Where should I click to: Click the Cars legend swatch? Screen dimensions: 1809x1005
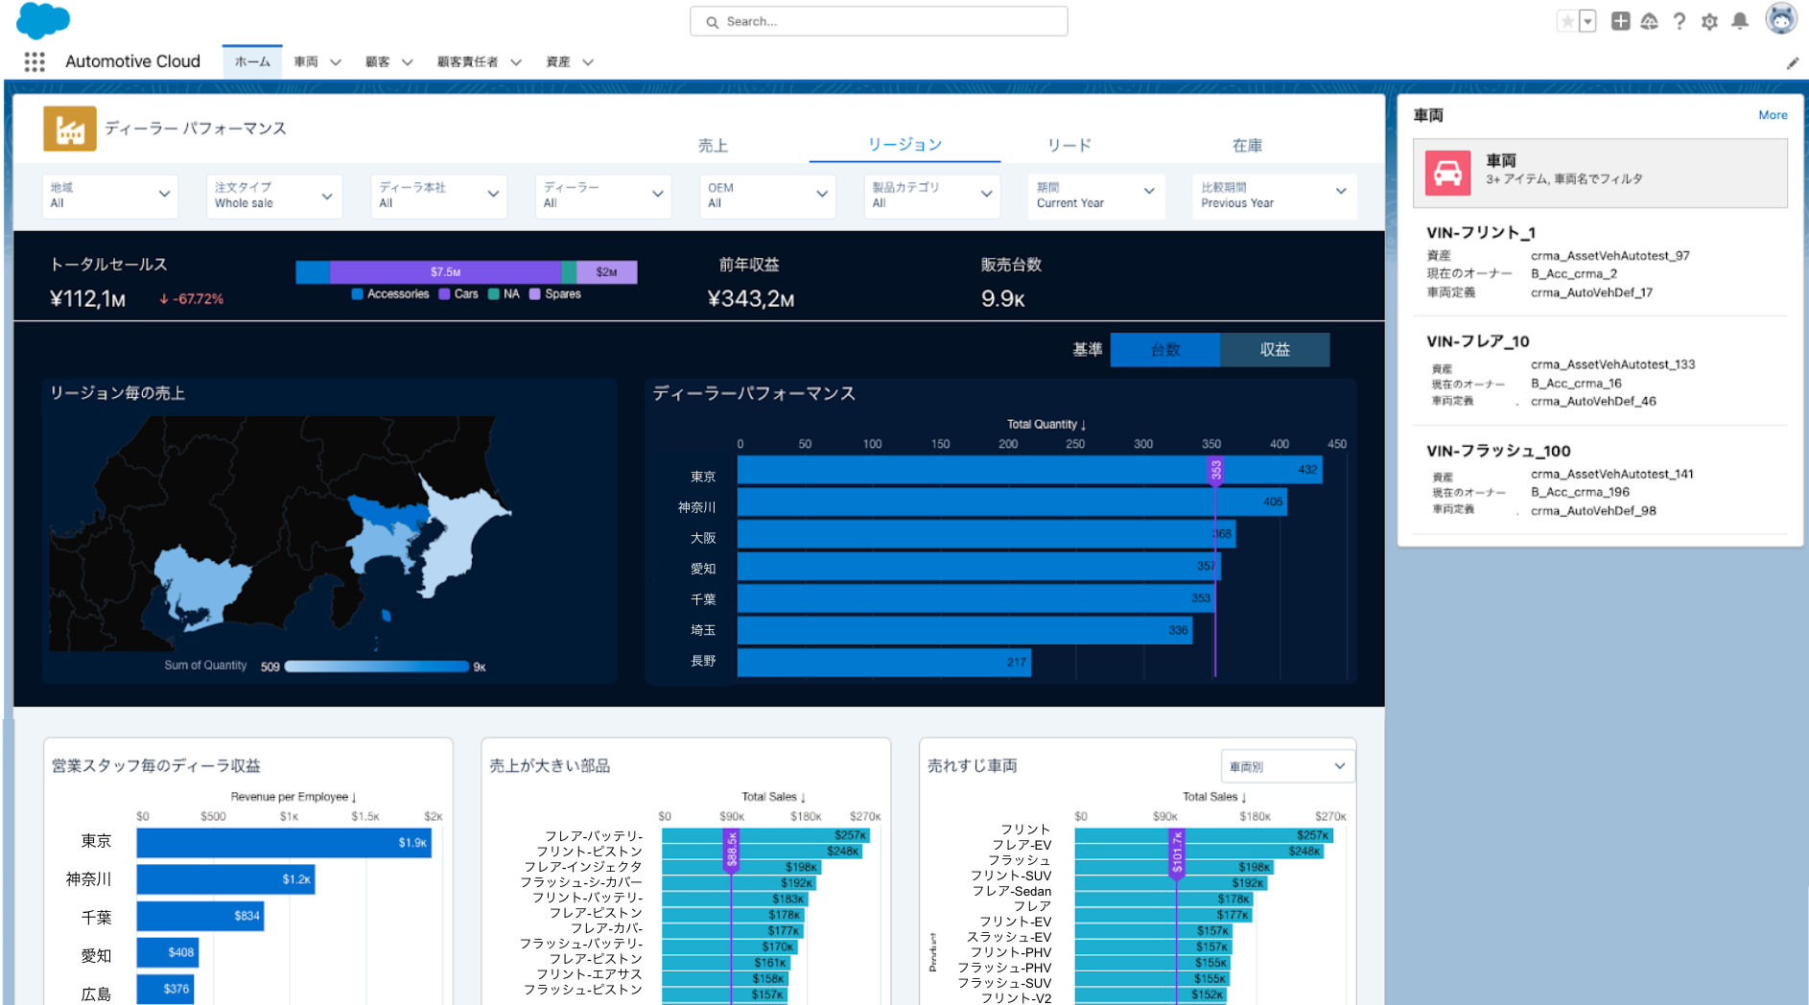444,294
